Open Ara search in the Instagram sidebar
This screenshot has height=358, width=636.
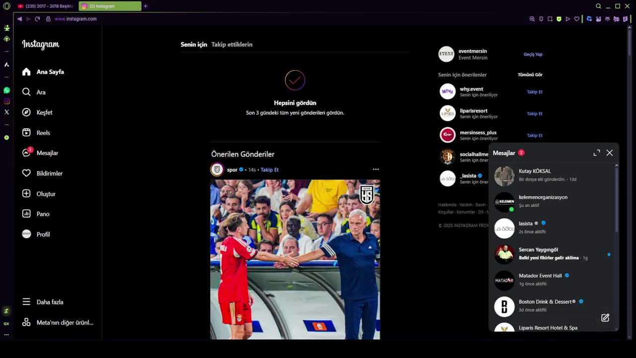34,92
